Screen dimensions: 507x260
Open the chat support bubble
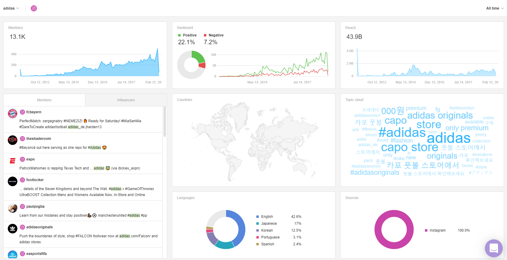tap(494, 248)
